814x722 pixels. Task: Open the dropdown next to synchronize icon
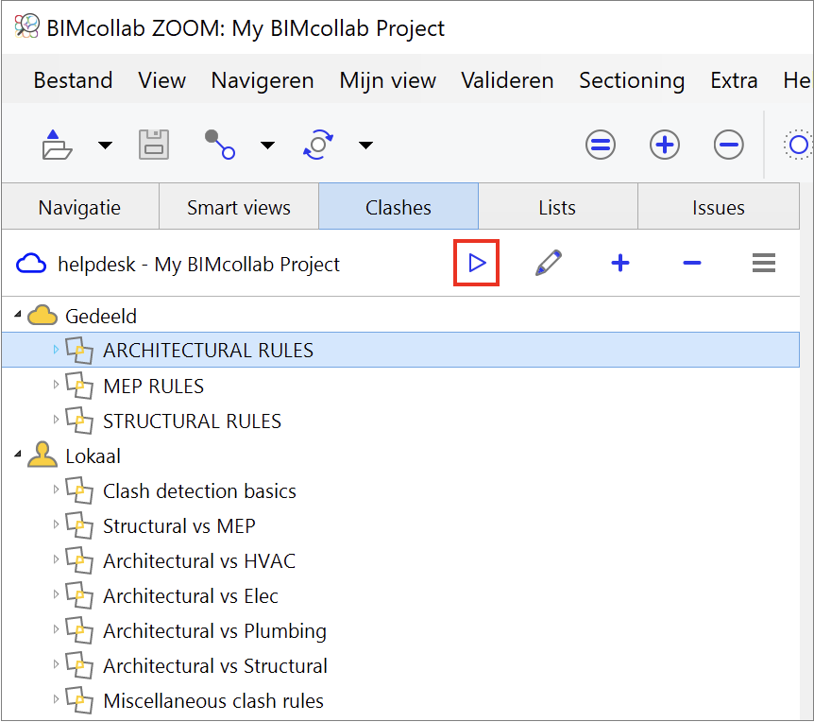coord(366,145)
